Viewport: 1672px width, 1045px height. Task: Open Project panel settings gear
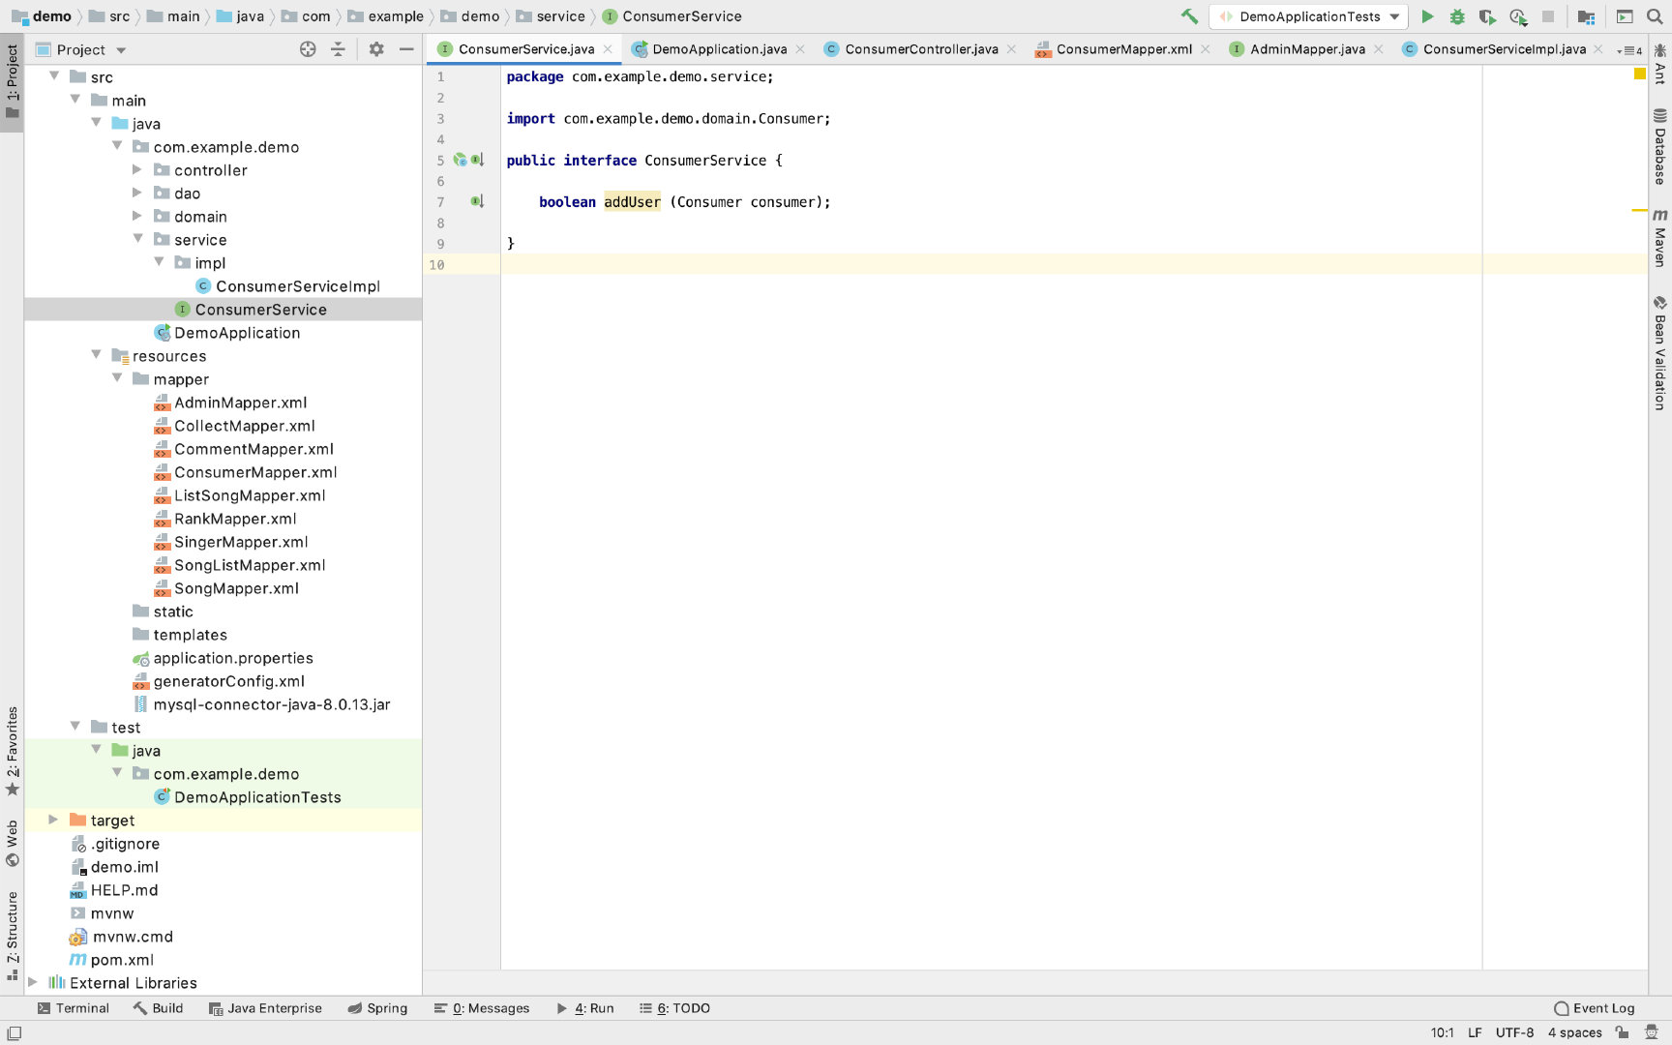point(376,49)
